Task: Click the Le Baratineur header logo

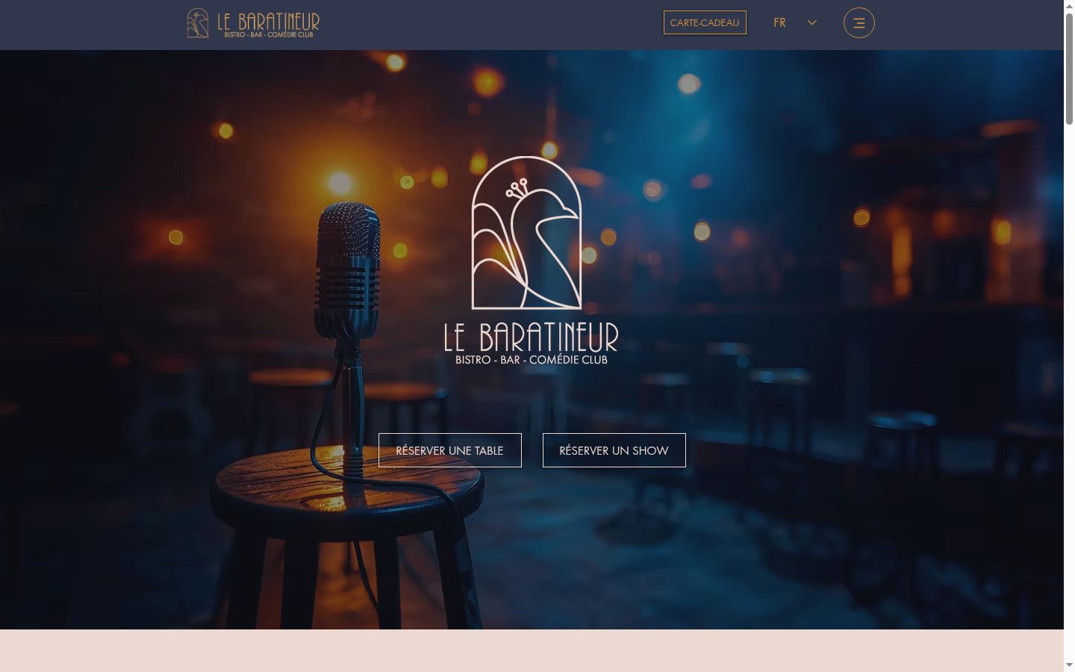Action: (253, 23)
